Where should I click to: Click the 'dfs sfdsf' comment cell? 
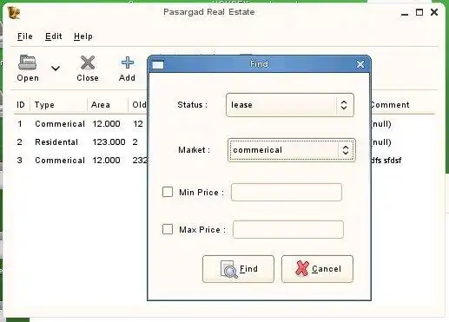(x=386, y=161)
